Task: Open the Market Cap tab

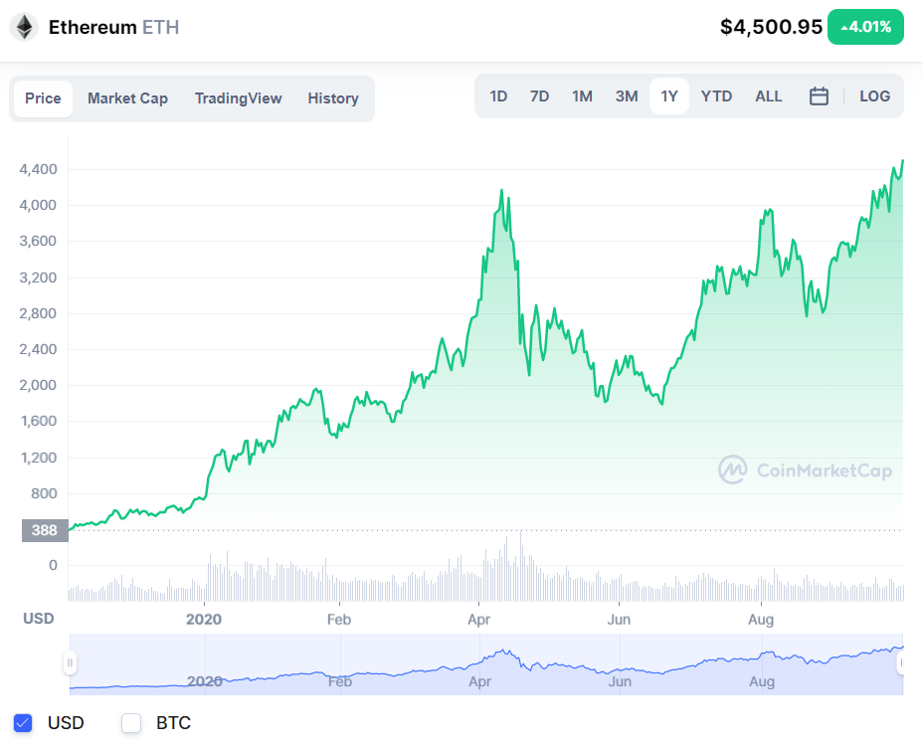Action: pyautogui.click(x=127, y=98)
